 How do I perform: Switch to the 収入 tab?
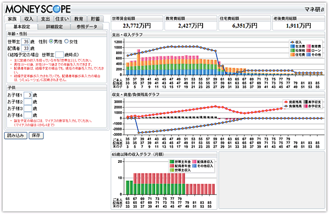coord(29,19)
